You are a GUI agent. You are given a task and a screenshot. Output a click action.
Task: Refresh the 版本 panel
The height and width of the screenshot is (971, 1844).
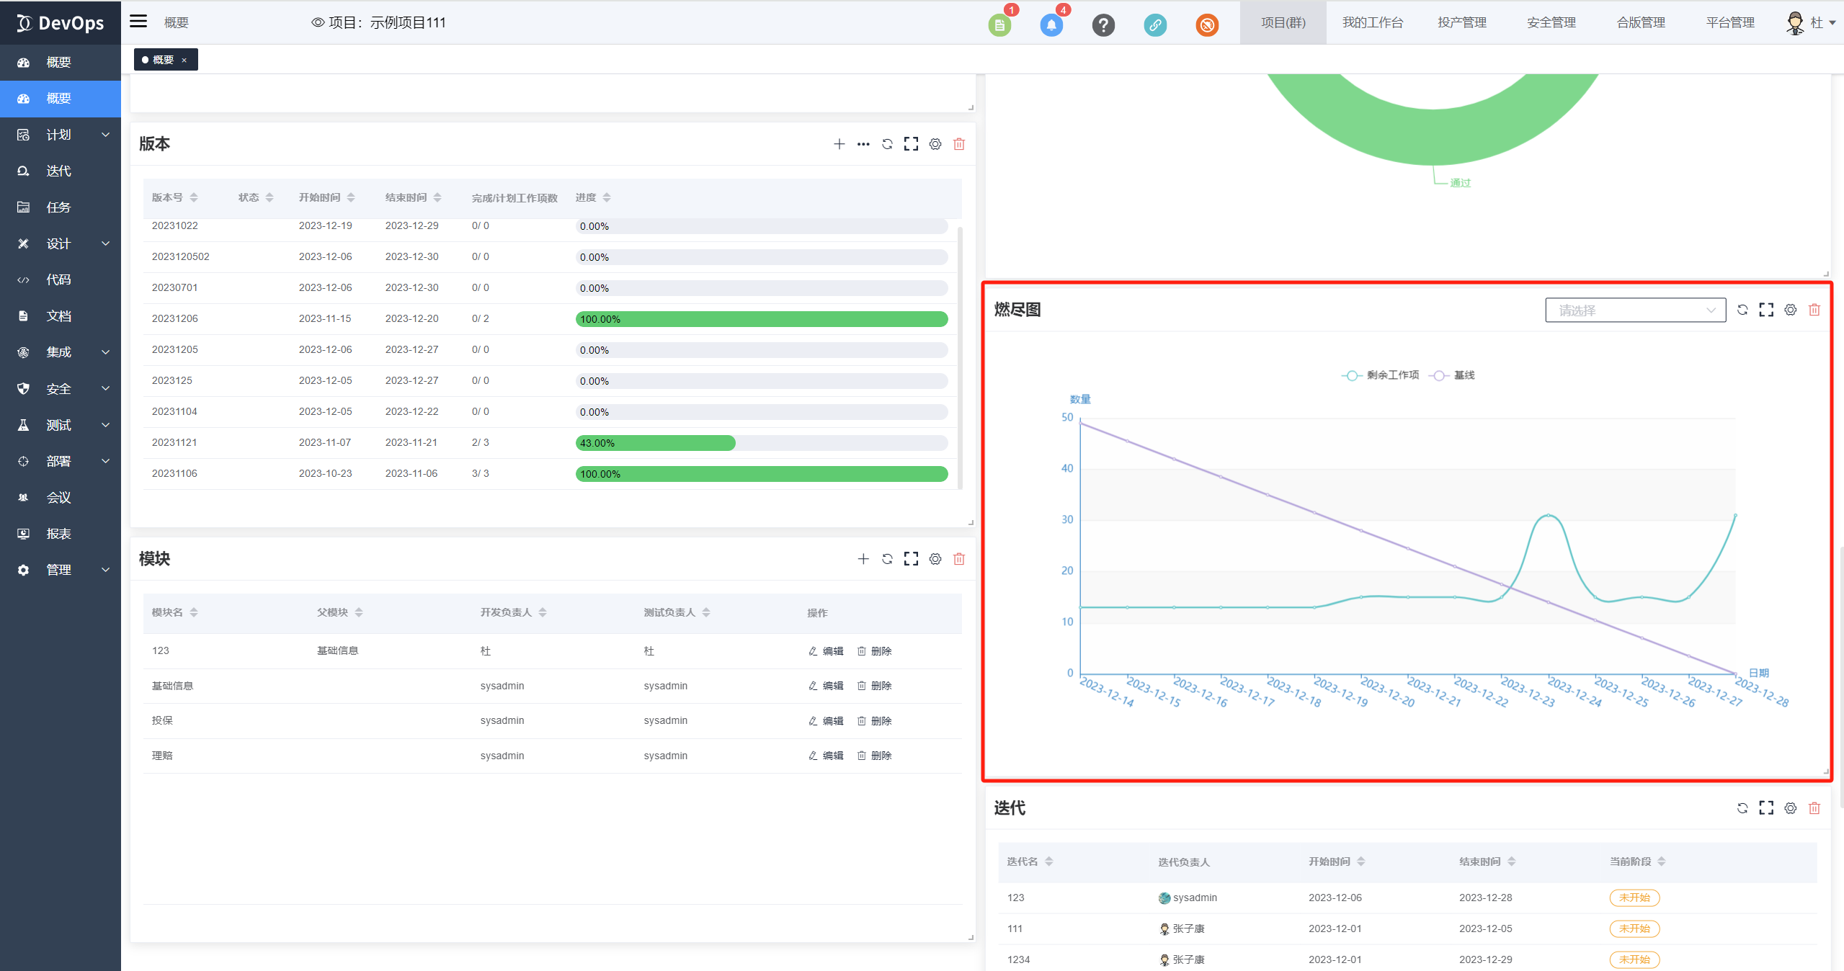tap(887, 144)
